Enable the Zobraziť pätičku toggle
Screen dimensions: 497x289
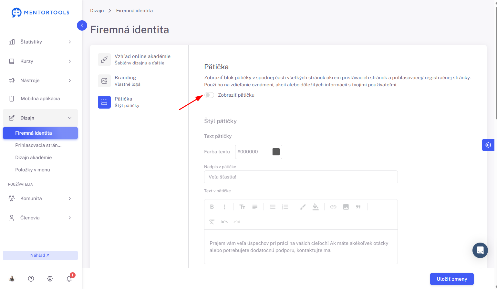tap(209, 95)
